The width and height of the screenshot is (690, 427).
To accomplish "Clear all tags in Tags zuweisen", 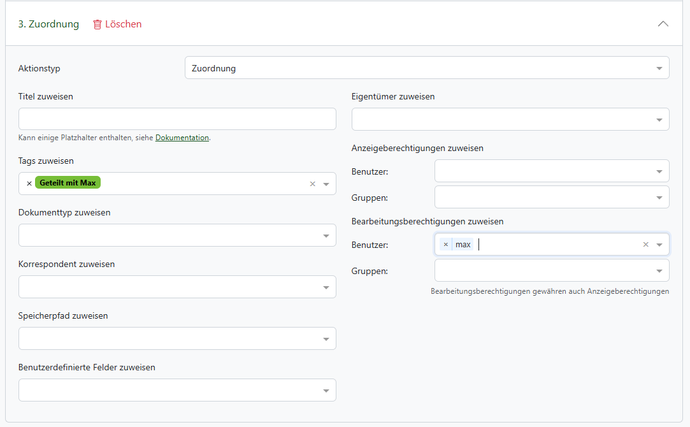I will (x=312, y=184).
